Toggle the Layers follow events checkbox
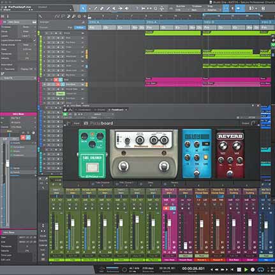The image size is (275, 275). click(34, 40)
